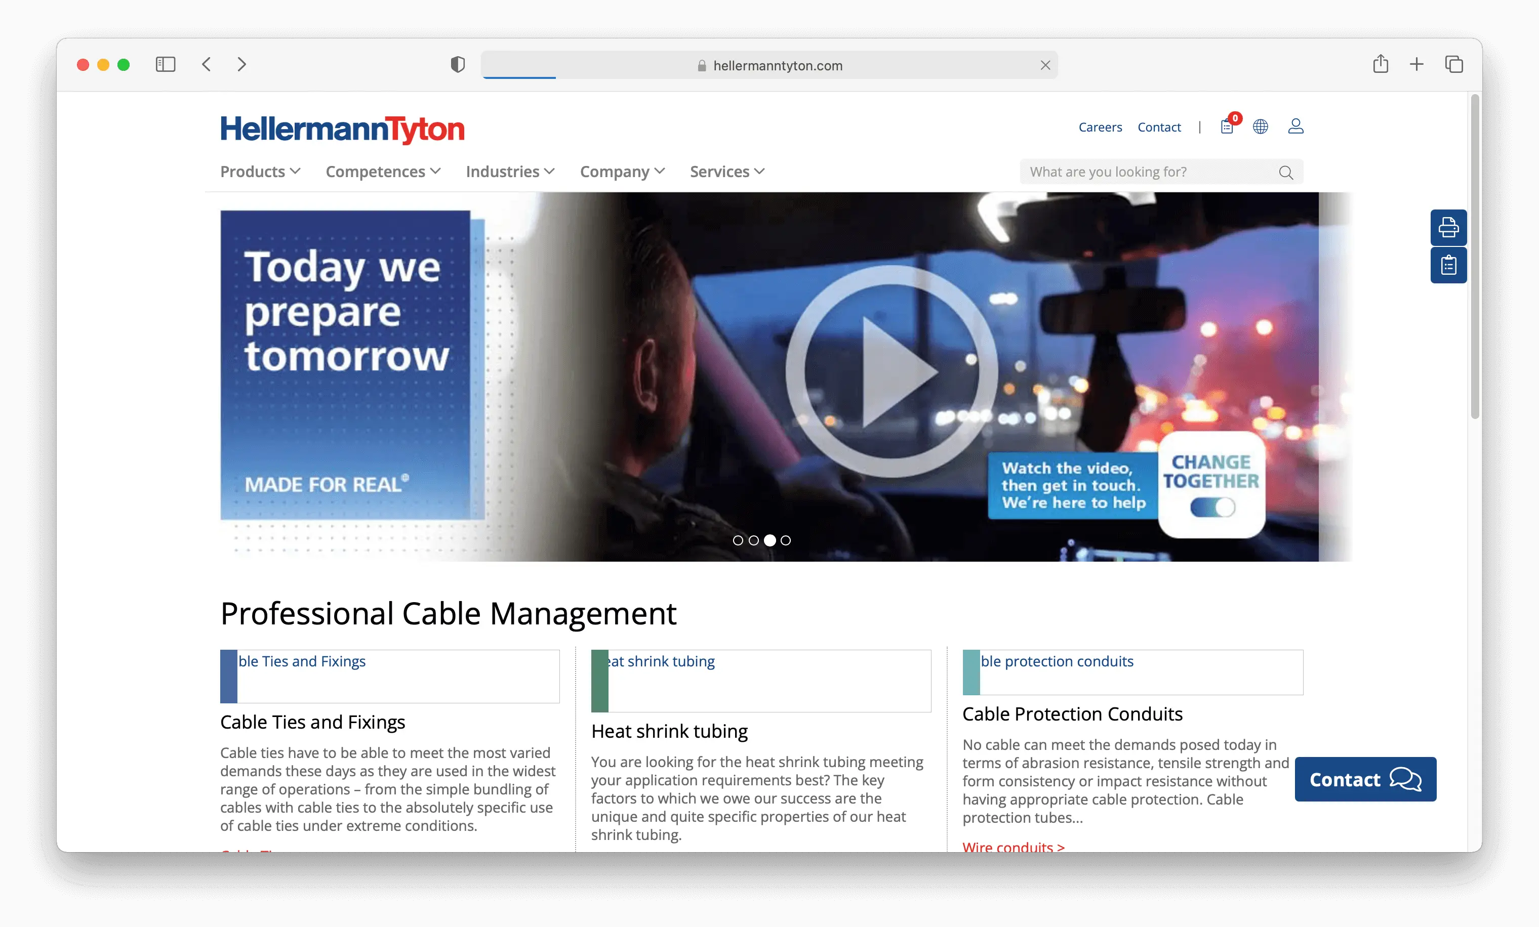This screenshot has height=927, width=1539.
Task: Click the globe language selector icon
Action: click(1261, 127)
